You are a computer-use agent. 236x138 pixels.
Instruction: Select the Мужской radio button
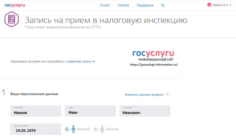[67, 129]
